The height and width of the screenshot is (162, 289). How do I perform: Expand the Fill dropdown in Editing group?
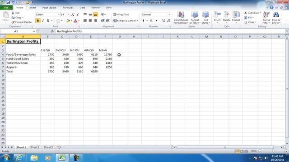pyautogui.click(x=253, y=18)
